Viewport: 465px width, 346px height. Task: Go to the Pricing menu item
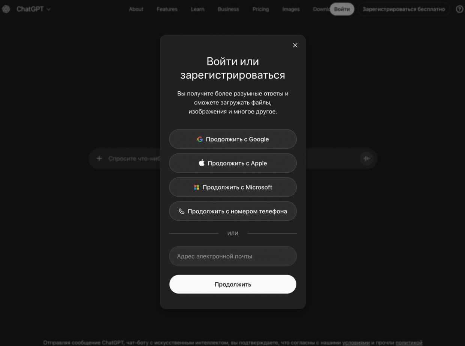pyautogui.click(x=260, y=9)
